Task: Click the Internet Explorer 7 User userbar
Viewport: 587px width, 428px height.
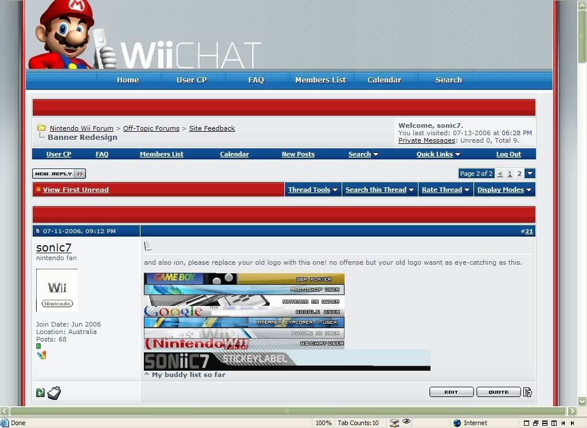Action: (x=244, y=322)
